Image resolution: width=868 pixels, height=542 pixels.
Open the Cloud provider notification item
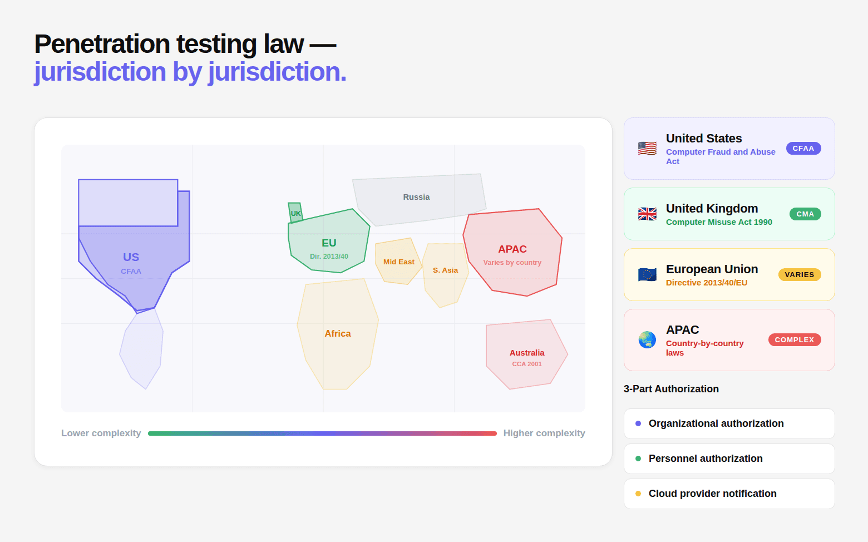coord(729,494)
